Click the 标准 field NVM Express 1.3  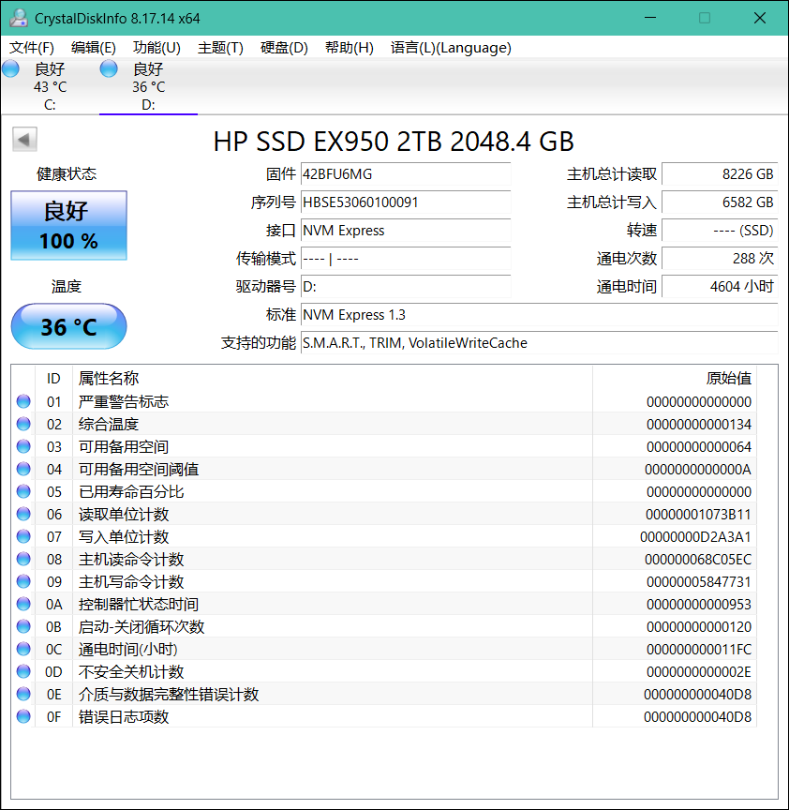539,315
